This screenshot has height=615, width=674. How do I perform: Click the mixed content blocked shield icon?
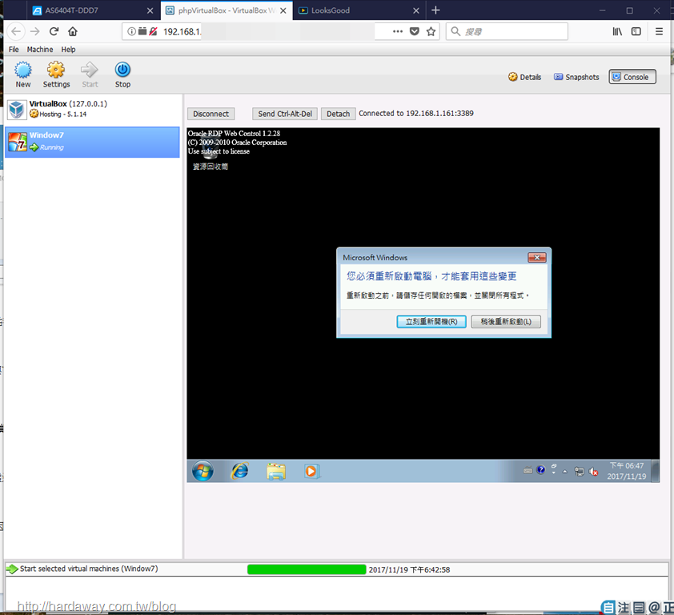click(154, 31)
